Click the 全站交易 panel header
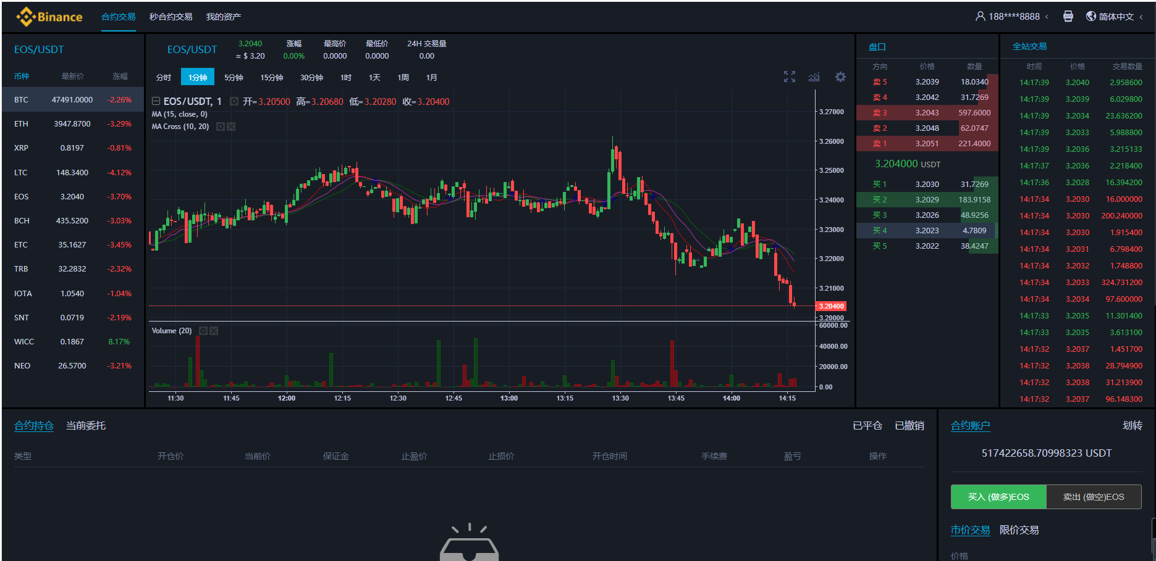 1029,46
